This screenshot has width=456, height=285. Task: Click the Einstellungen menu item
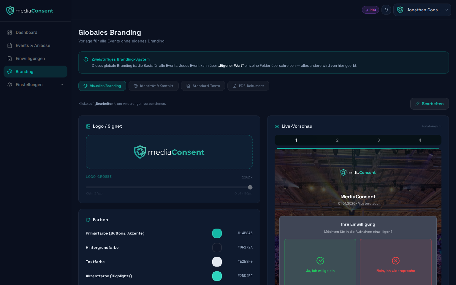pos(35,85)
